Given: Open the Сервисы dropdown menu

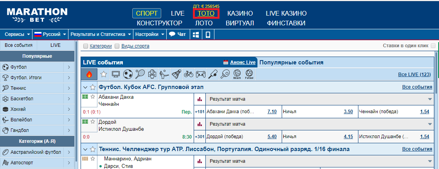Looking at the screenshot, I should [x=17, y=34].
